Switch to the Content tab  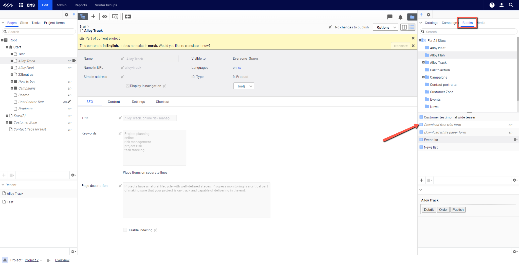(114, 102)
